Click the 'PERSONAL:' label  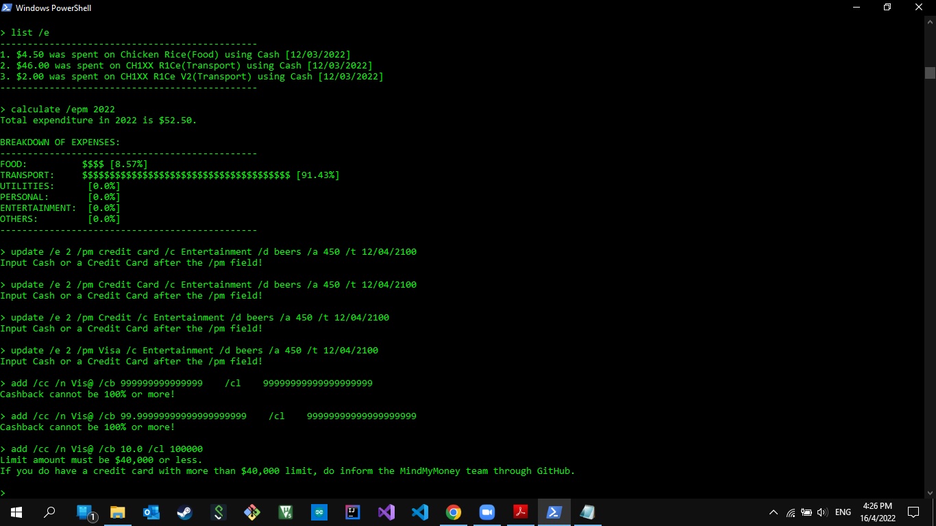tap(25, 197)
